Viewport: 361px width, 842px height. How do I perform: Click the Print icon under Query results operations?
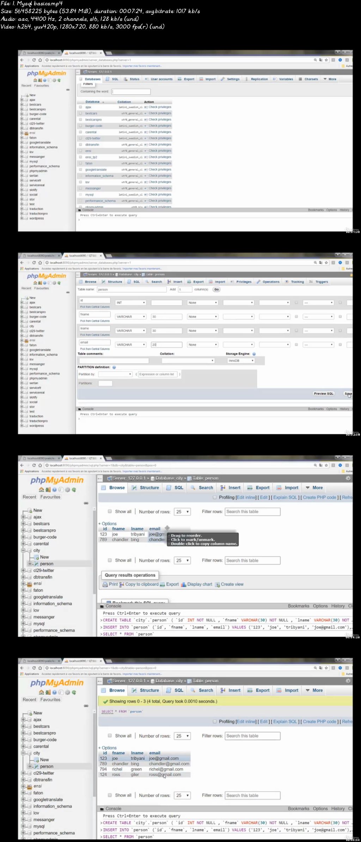[105, 584]
